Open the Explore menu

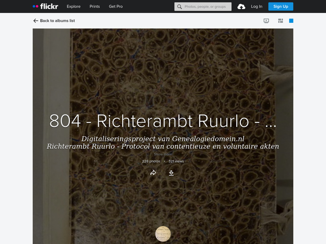73,6
